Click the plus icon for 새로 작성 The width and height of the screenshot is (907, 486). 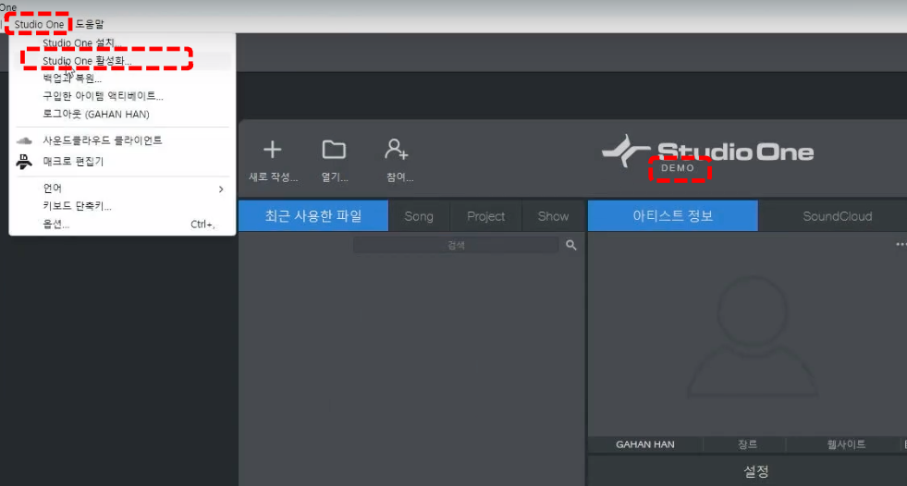coord(273,150)
